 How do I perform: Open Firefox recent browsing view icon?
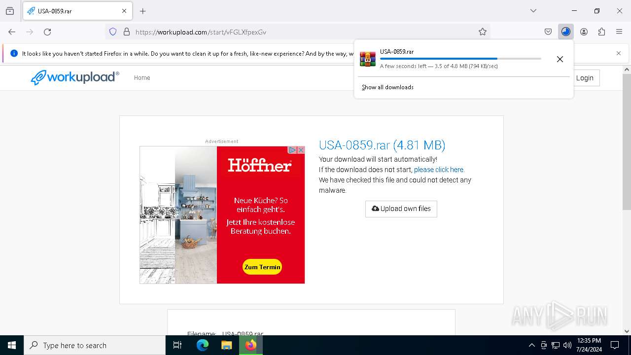pos(10,11)
